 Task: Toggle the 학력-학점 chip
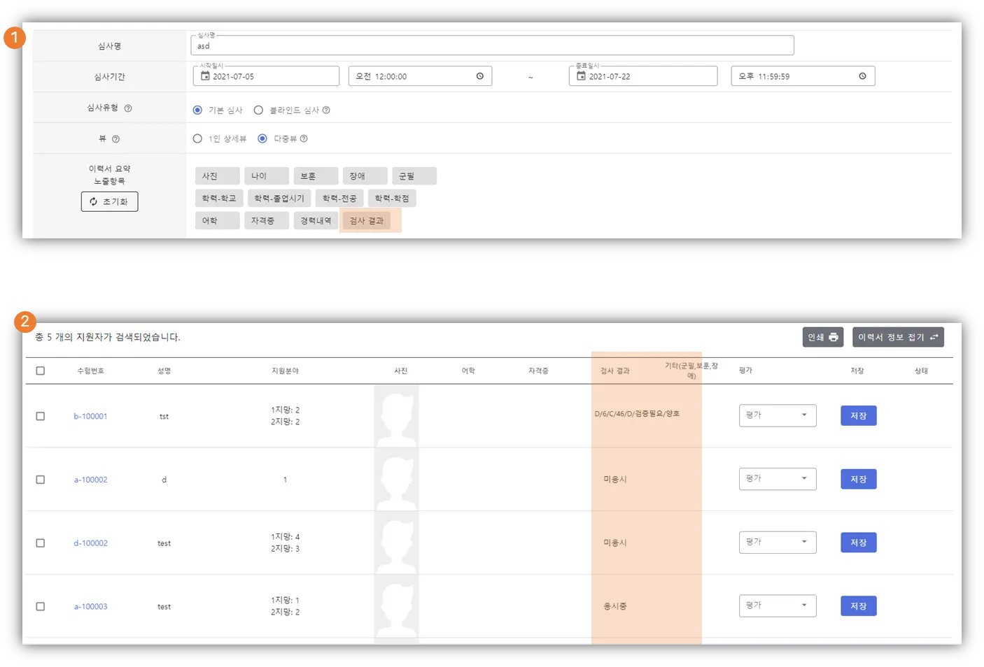(x=392, y=199)
